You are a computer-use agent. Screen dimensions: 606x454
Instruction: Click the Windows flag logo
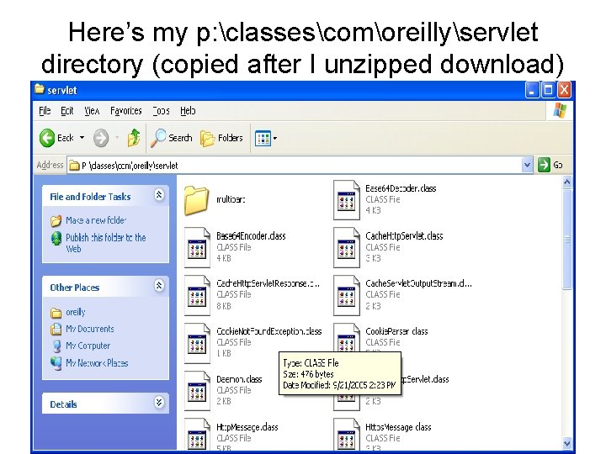click(x=560, y=111)
